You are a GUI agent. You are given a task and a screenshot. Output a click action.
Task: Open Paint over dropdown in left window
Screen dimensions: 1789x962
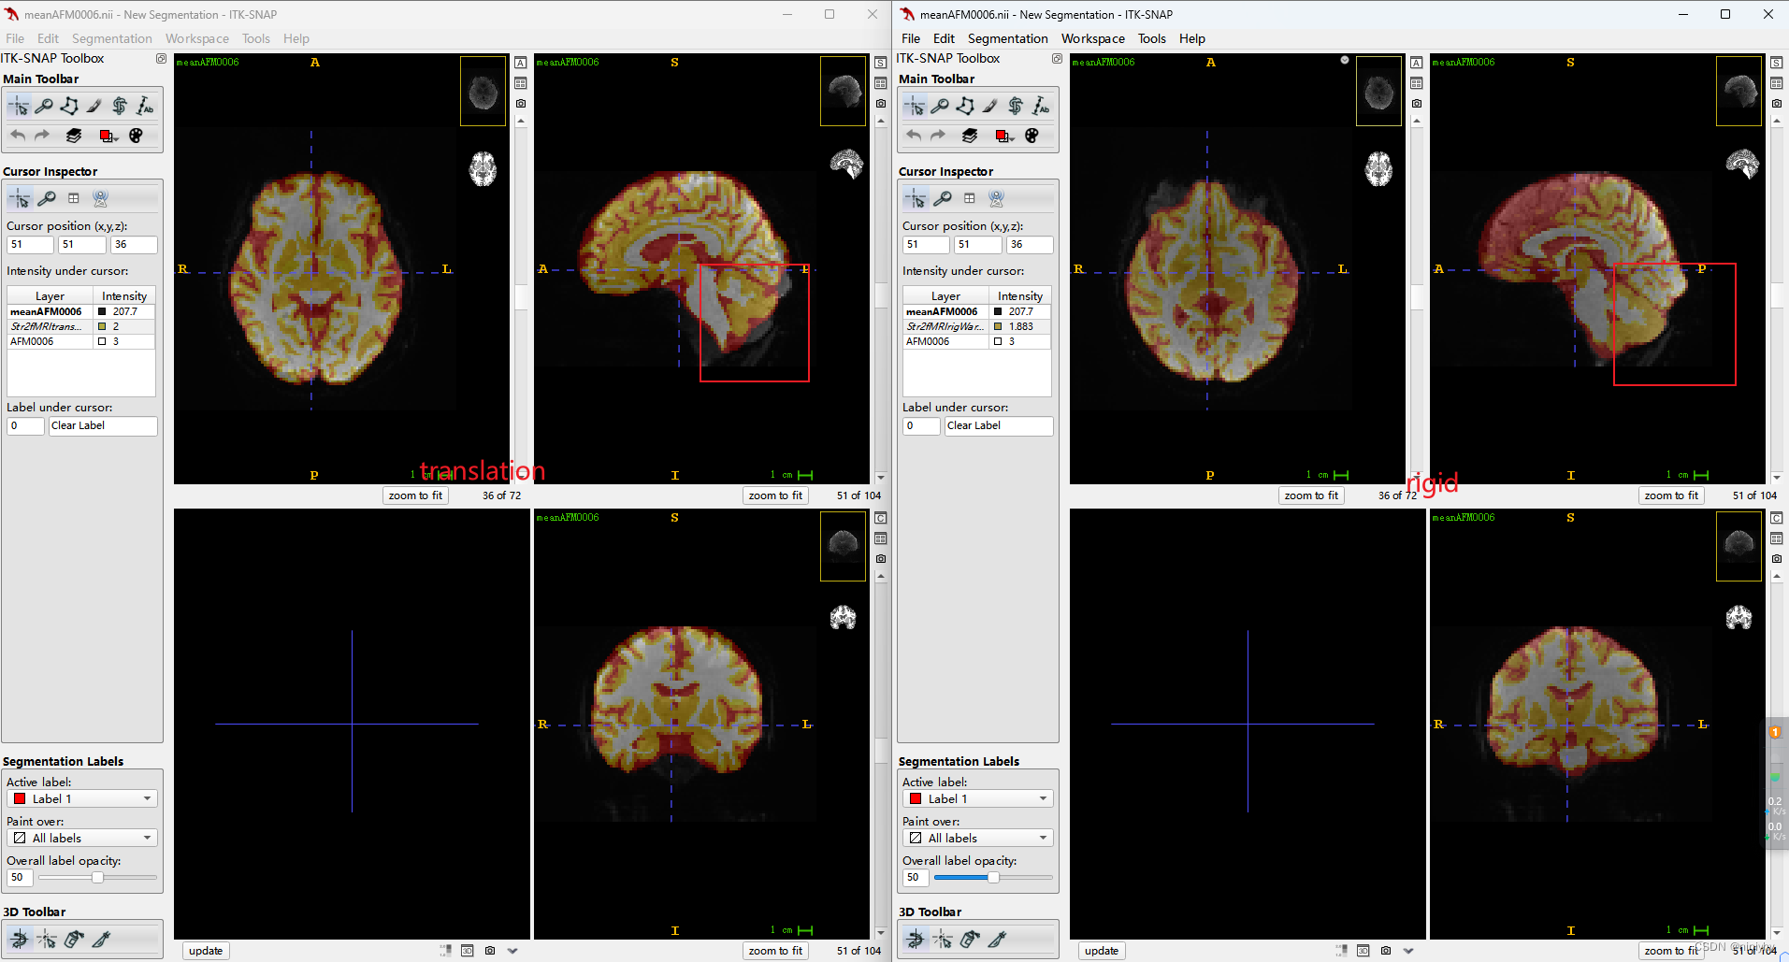click(x=82, y=839)
